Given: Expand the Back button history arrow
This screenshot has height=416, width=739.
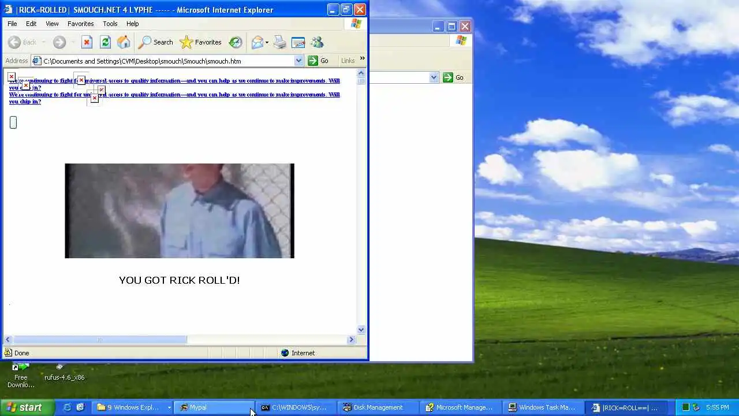Looking at the screenshot, I should pyautogui.click(x=43, y=42).
